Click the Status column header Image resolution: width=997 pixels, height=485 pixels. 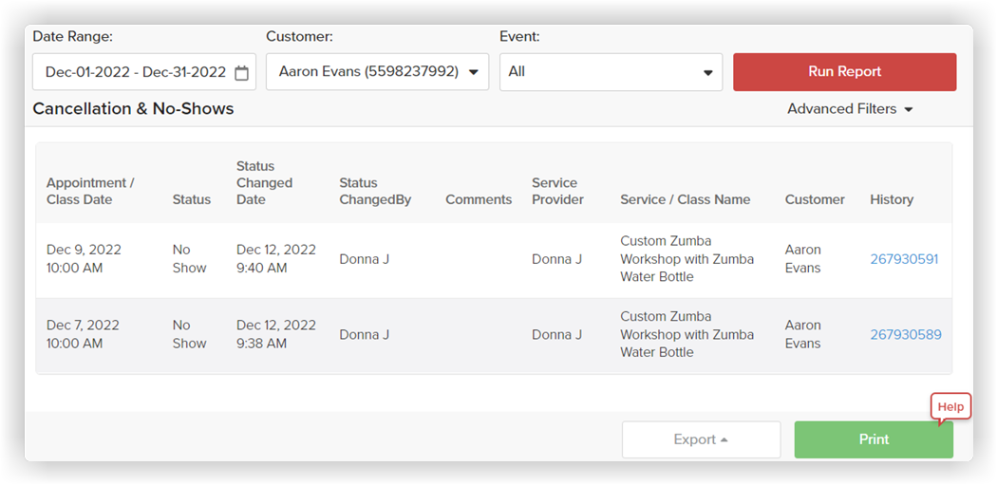click(191, 199)
